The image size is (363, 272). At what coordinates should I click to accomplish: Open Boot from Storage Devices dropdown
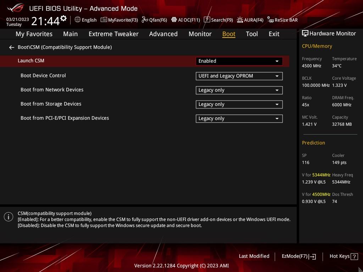pos(239,104)
